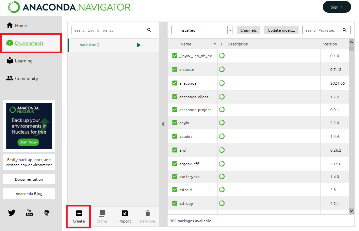Image resolution: width=359 pixels, height=231 pixels.
Task: Toggle the astropy package checkbox
Action: click(175, 203)
